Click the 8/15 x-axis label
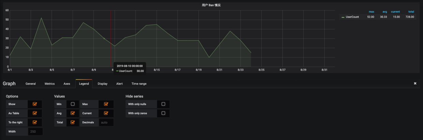The image size is (423, 140). coord(157,70)
